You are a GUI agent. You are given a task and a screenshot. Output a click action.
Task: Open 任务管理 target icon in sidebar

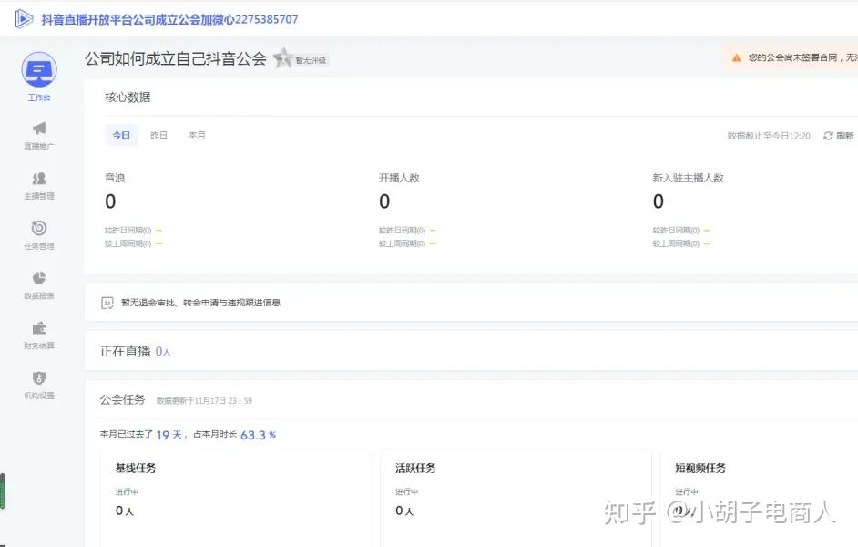[39, 228]
